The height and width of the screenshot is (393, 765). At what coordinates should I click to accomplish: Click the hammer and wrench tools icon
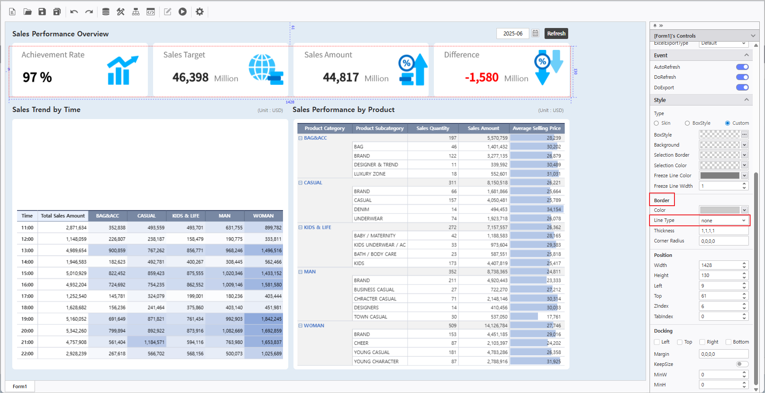[x=121, y=12]
